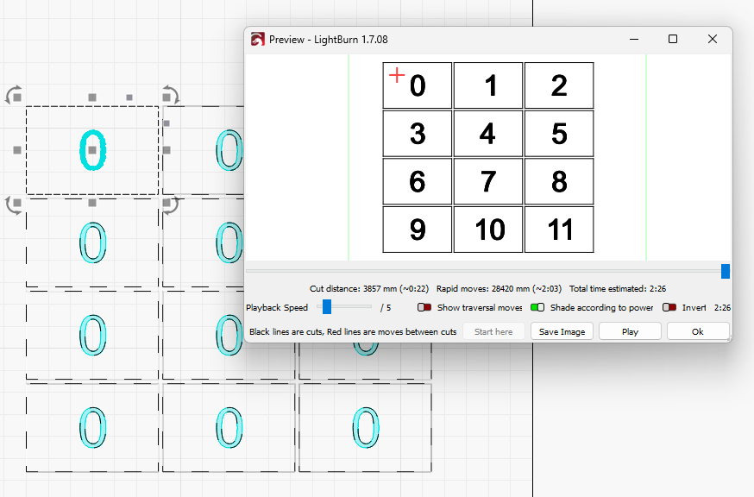Click the preview progress slider handle
The width and height of the screenshot is (754, 497).
pyautogui.click(x=726, y=271)
